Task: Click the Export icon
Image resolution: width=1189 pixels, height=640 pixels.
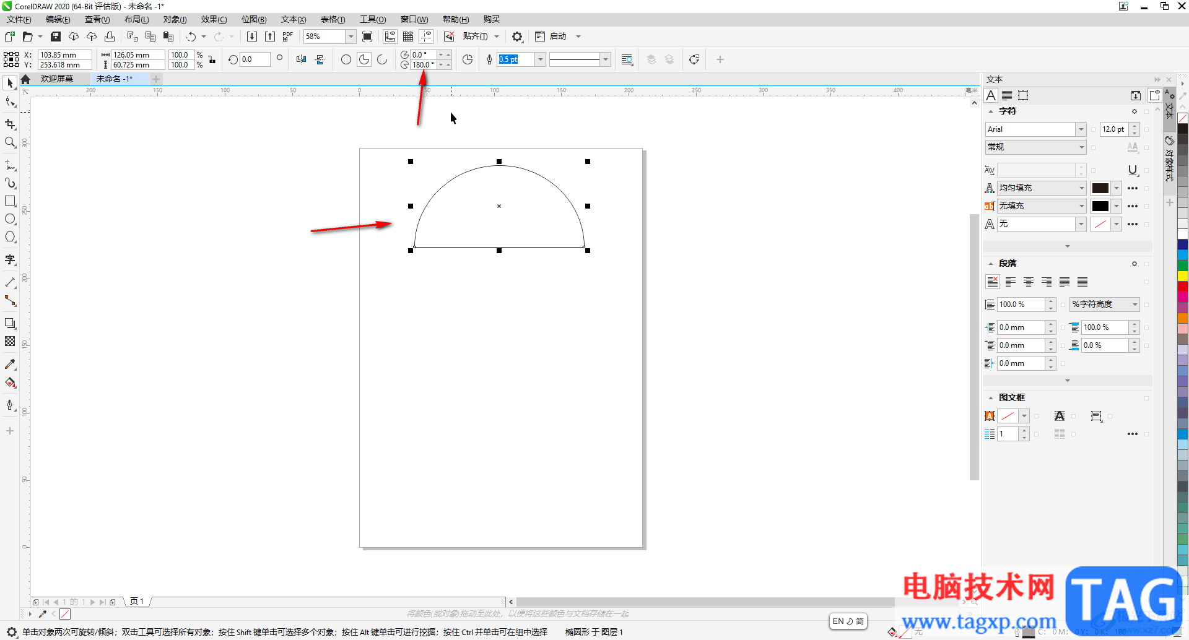Action: [x=270, y=37]
